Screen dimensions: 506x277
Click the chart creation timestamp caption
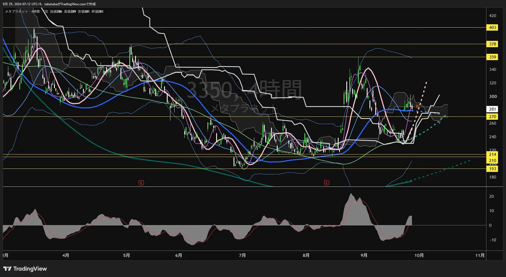(49, 4)
